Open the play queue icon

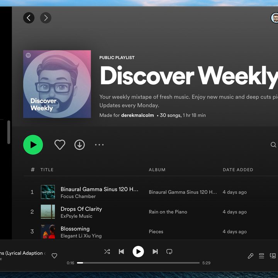click(261, 256)
